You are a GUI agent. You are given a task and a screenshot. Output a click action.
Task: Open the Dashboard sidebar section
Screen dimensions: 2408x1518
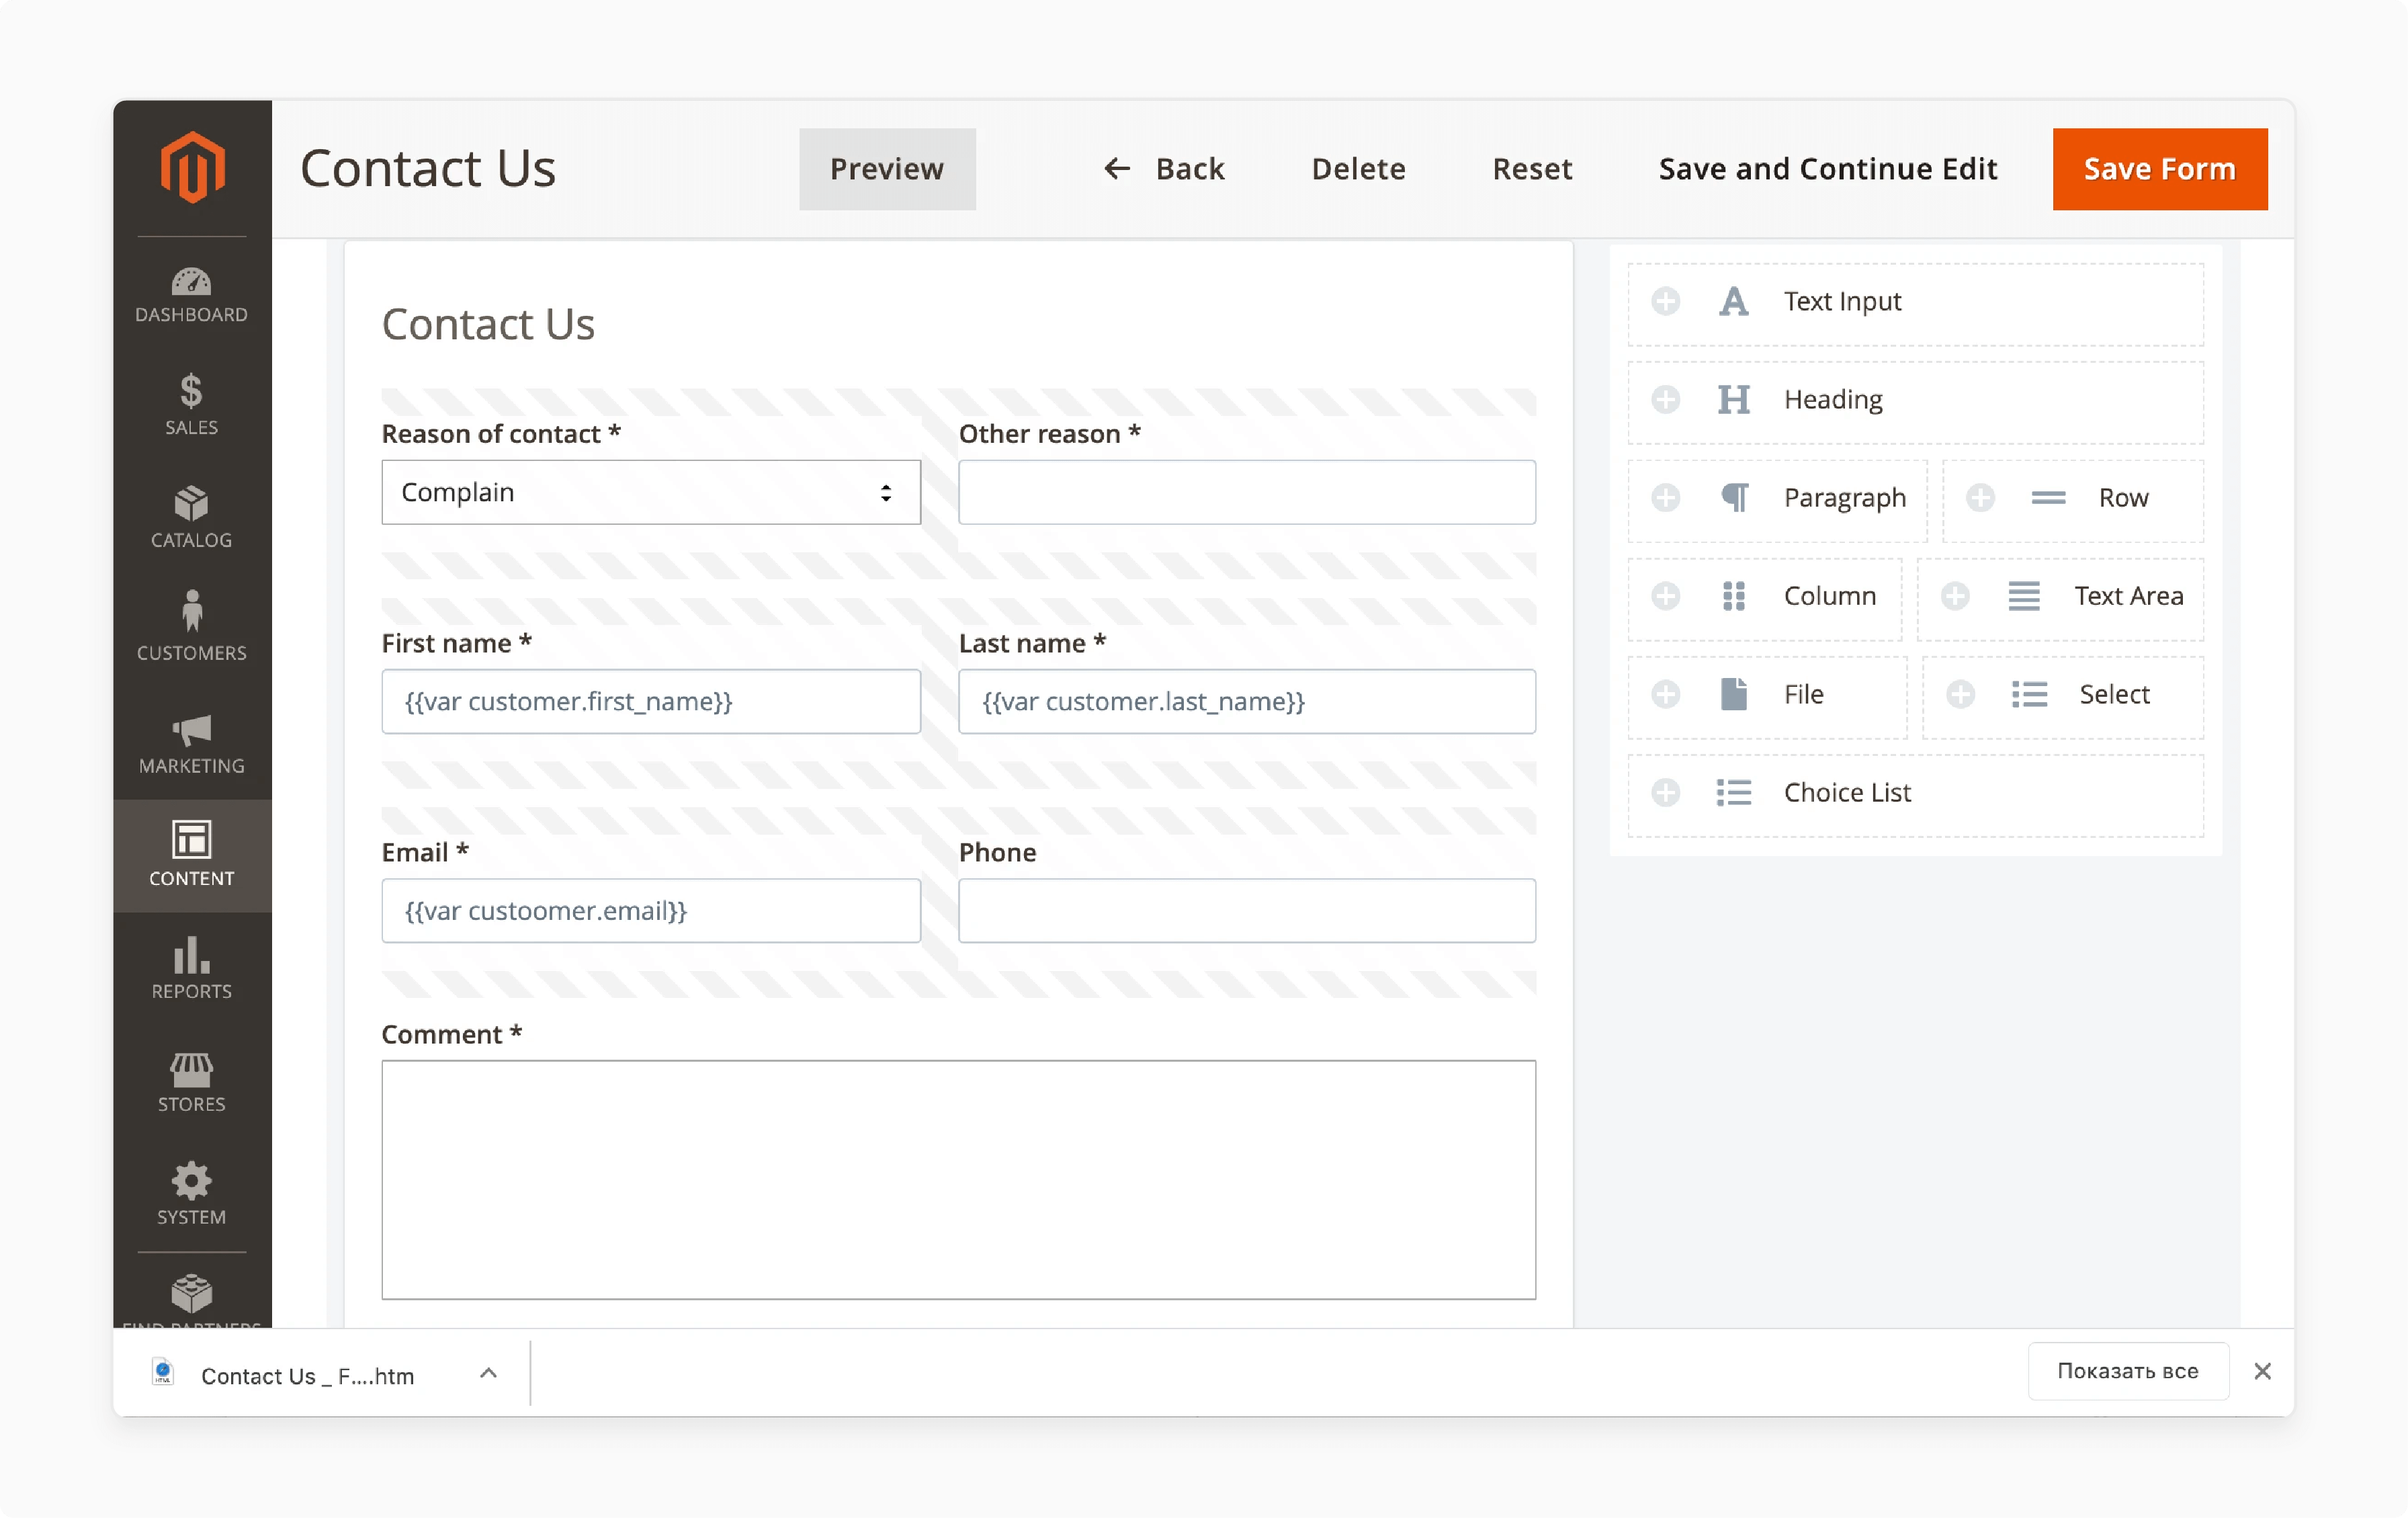[191, 295]
